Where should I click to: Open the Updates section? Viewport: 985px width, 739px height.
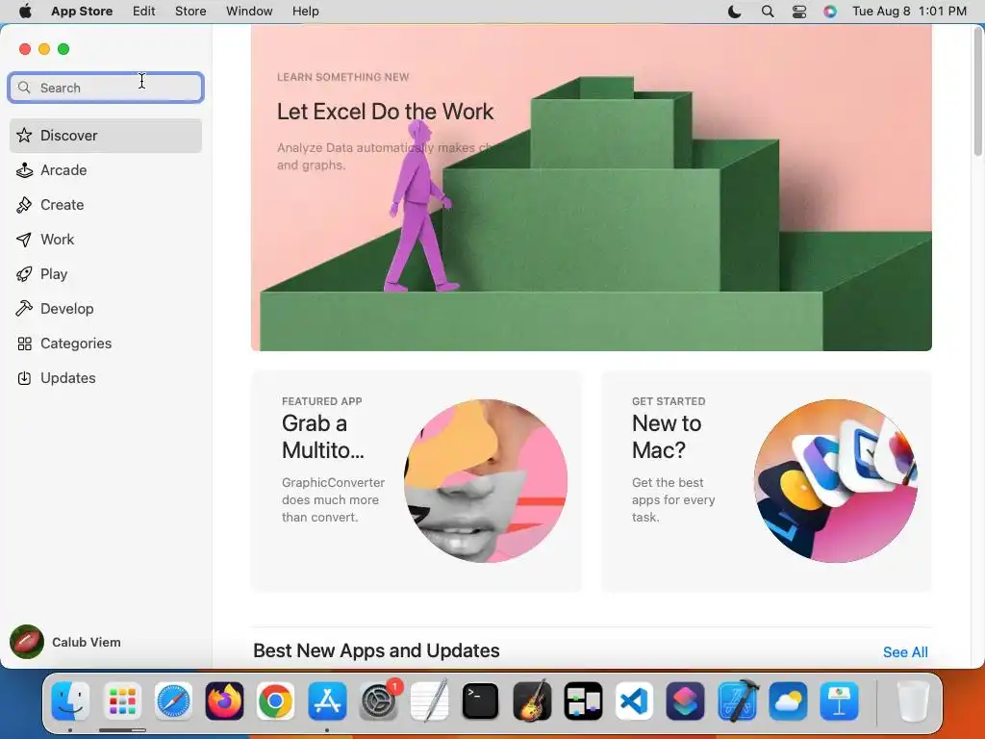(x=106, y=377)
